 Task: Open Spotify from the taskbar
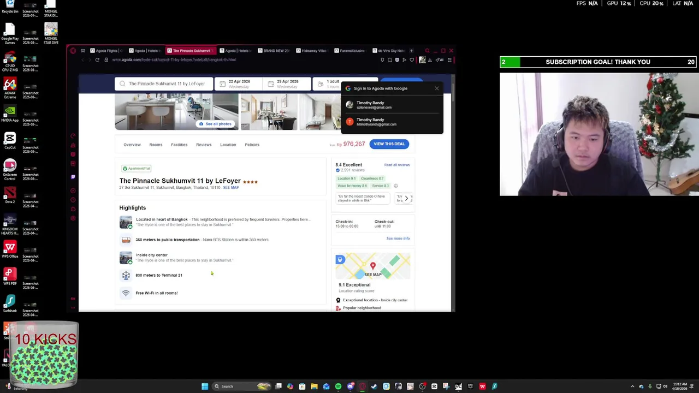tap(338, 386)
